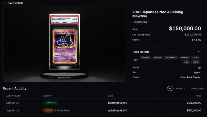Image resolution: width=207 pixels, height=117 pixels.
Task: Click the Recent Activity heading
Action: [x=15, y=88]
